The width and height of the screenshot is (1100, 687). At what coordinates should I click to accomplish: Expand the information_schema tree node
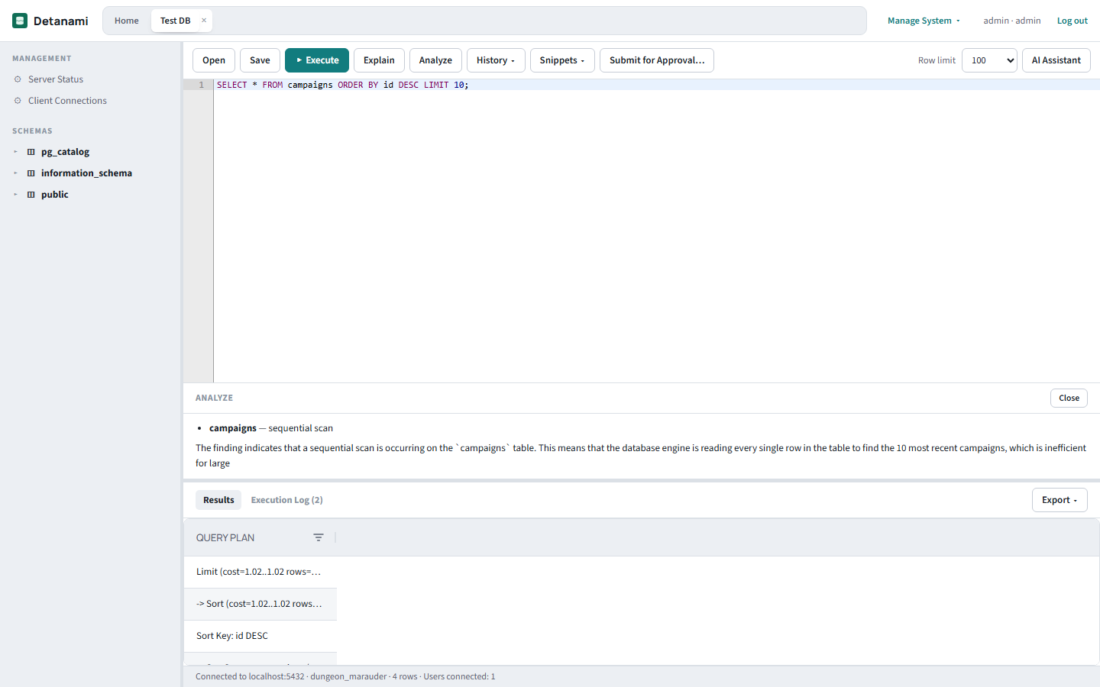click(x=15, y=173)
